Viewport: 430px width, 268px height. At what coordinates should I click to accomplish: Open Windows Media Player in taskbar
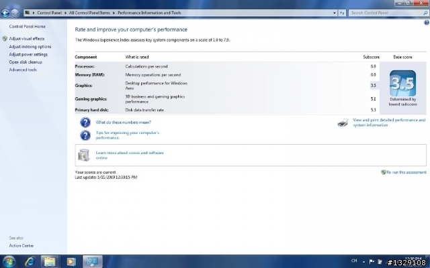(x=71, y=262)
